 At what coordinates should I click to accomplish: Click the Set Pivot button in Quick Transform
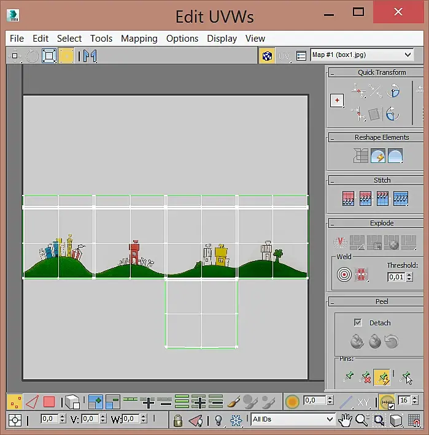pos(337,100)
